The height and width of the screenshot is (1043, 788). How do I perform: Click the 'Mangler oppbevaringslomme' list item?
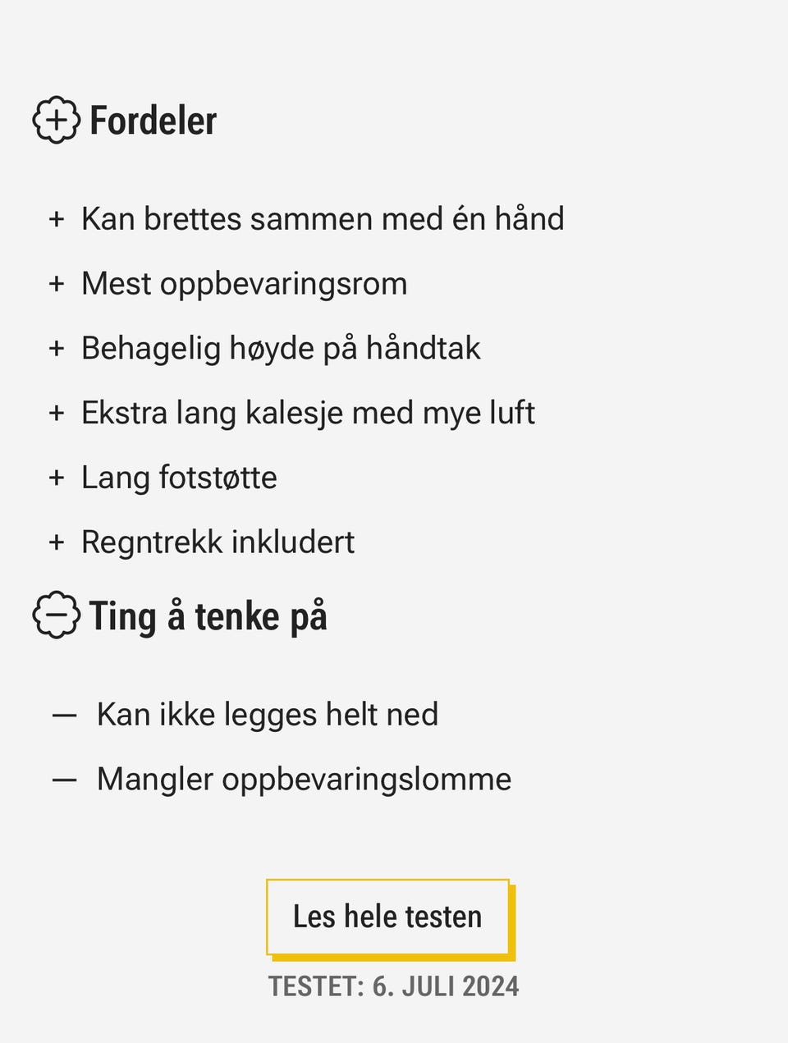click(304, 780)
